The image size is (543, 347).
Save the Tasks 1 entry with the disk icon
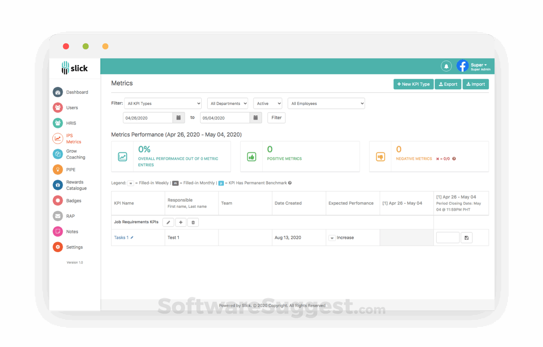click(x=467, y=237)
